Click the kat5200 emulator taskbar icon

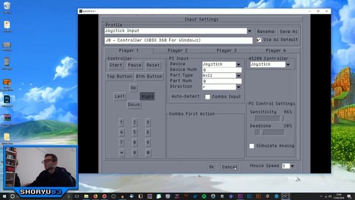click(x=285, y=196)
